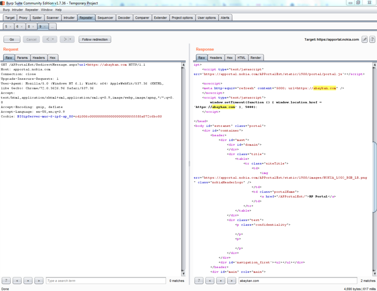Show response in Render tab
The height and width of the screenshot is (291, 377).
256,58
